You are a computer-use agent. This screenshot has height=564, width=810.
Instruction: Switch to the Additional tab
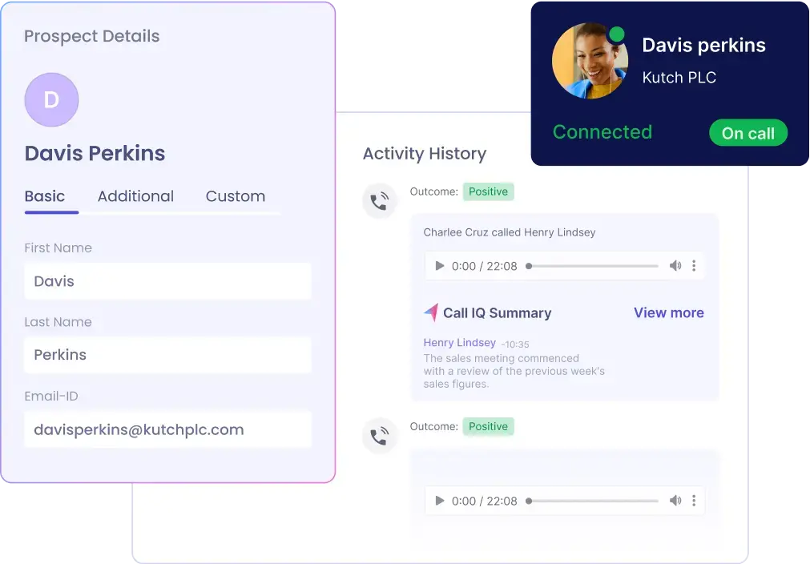[135, 196]
